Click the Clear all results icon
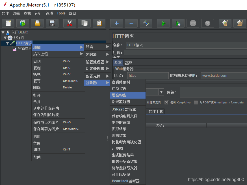Screen dimensions: 247x185 (240, 23)
